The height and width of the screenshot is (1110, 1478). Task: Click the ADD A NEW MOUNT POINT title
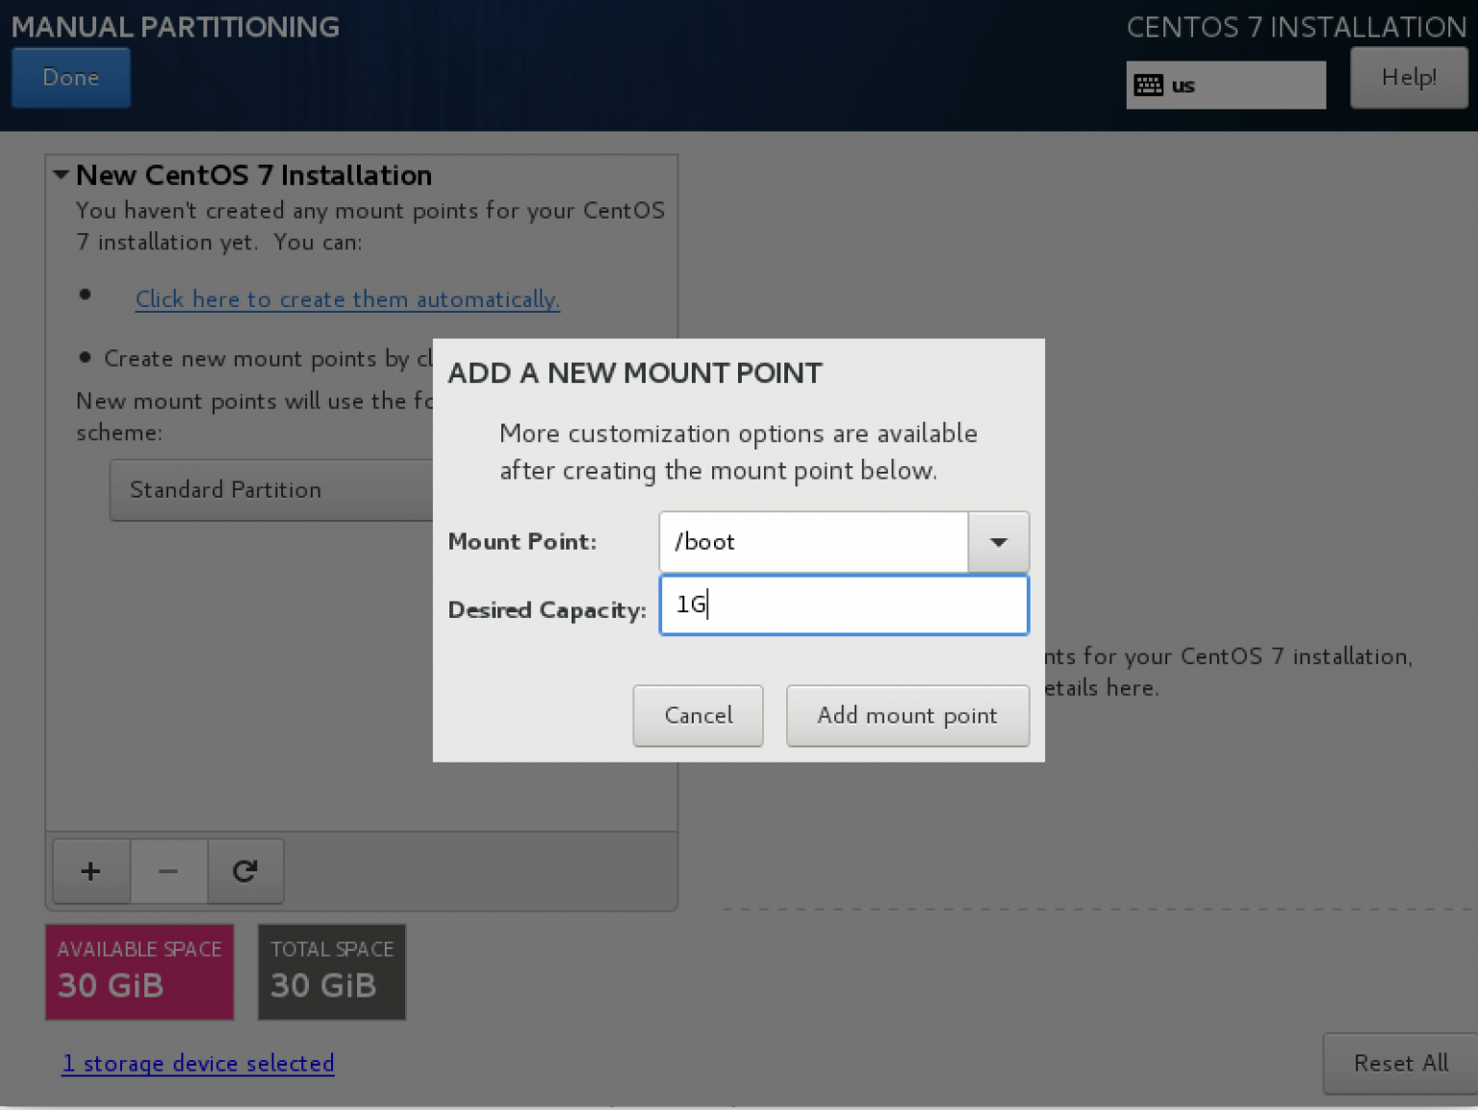point(635,373)
